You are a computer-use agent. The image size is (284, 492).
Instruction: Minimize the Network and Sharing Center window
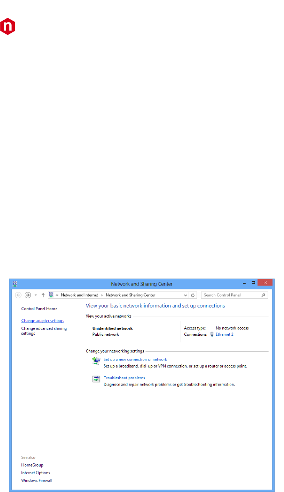coord(244,283)
